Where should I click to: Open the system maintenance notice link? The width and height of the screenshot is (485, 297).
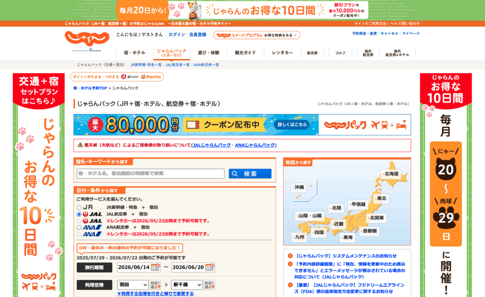[346, 256]
